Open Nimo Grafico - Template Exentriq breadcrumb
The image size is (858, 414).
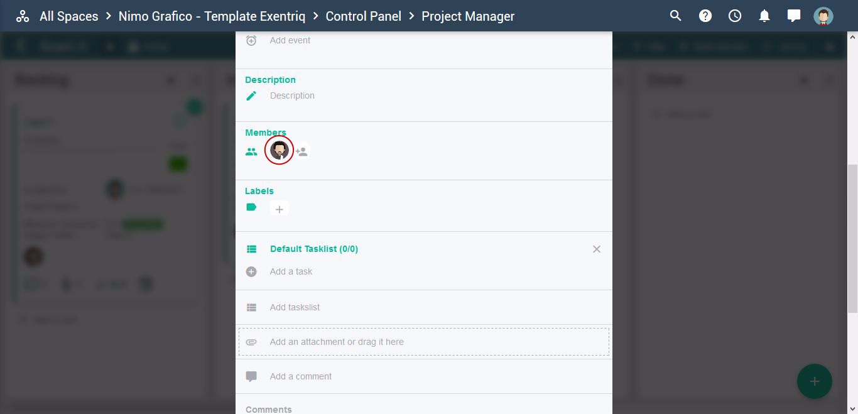(x=212, y=16)
